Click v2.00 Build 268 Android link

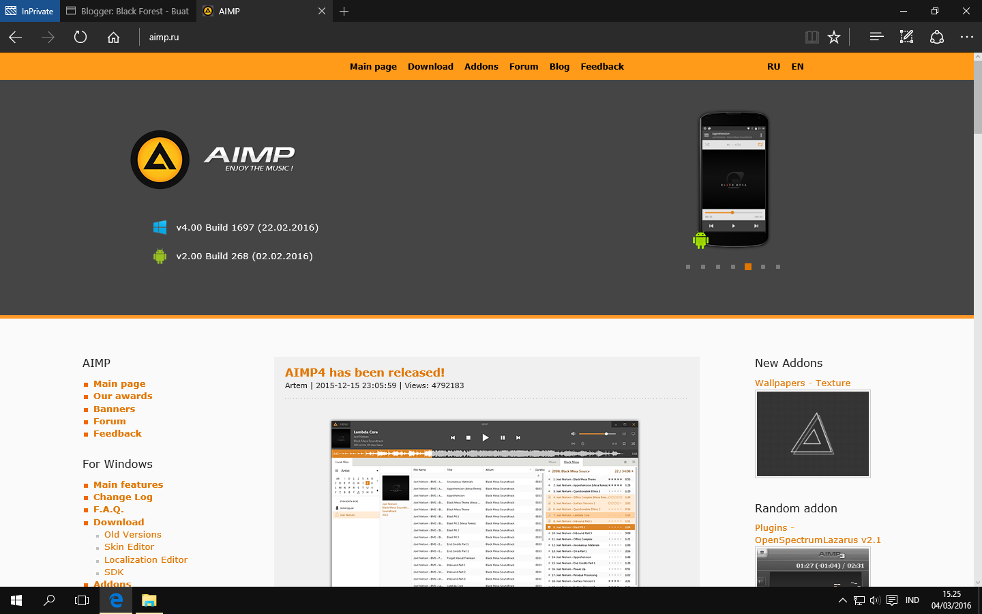[x=244, y=256]
